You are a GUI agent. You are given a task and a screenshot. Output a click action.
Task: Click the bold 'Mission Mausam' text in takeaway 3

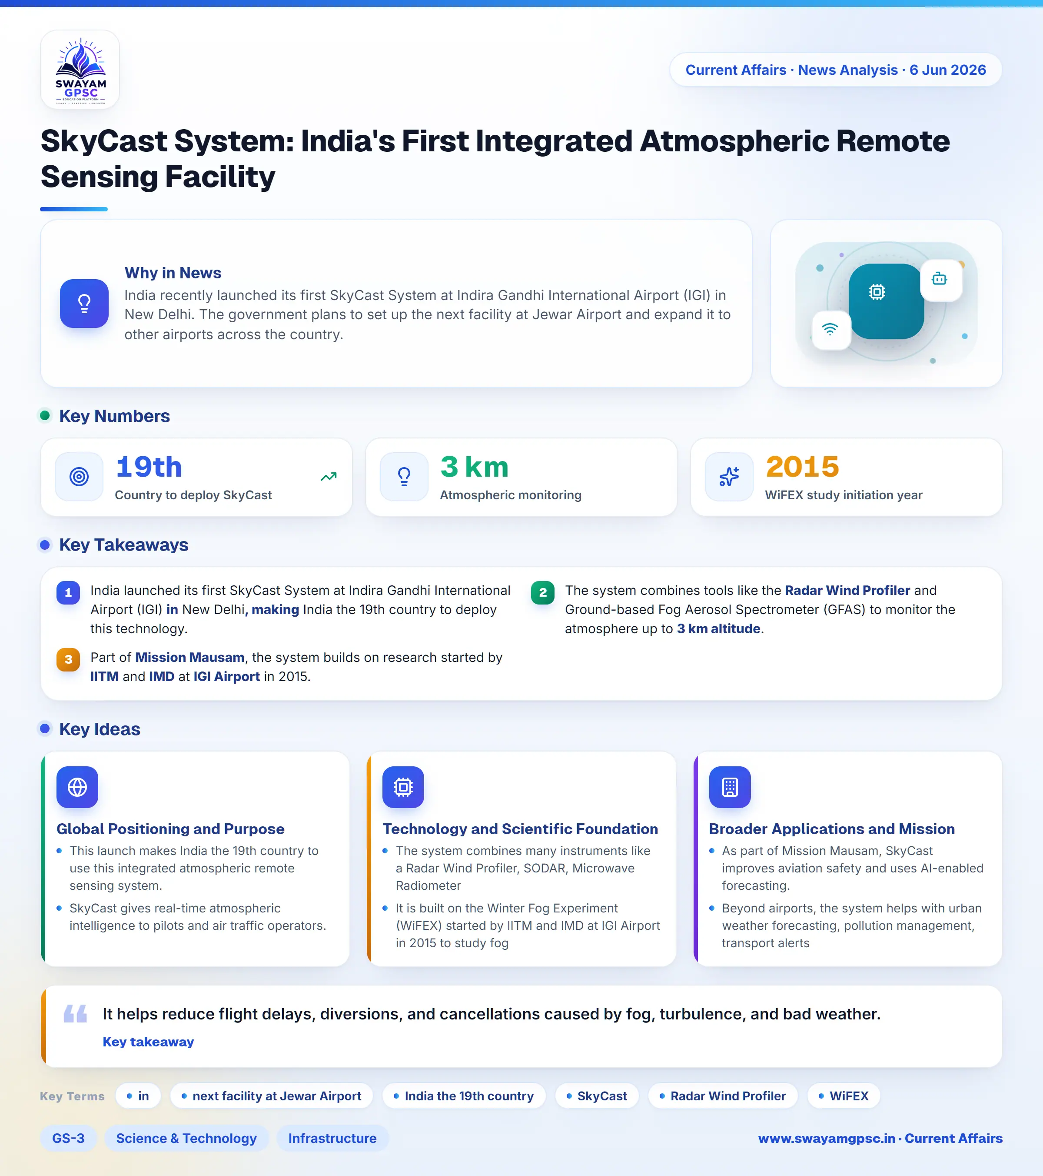point(190,657)
